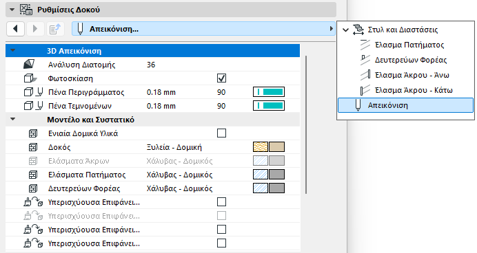Select Δευτερεύων Φορέας Χάλυβας - Δομικός value
477x253 pixels.
point(179,188)
